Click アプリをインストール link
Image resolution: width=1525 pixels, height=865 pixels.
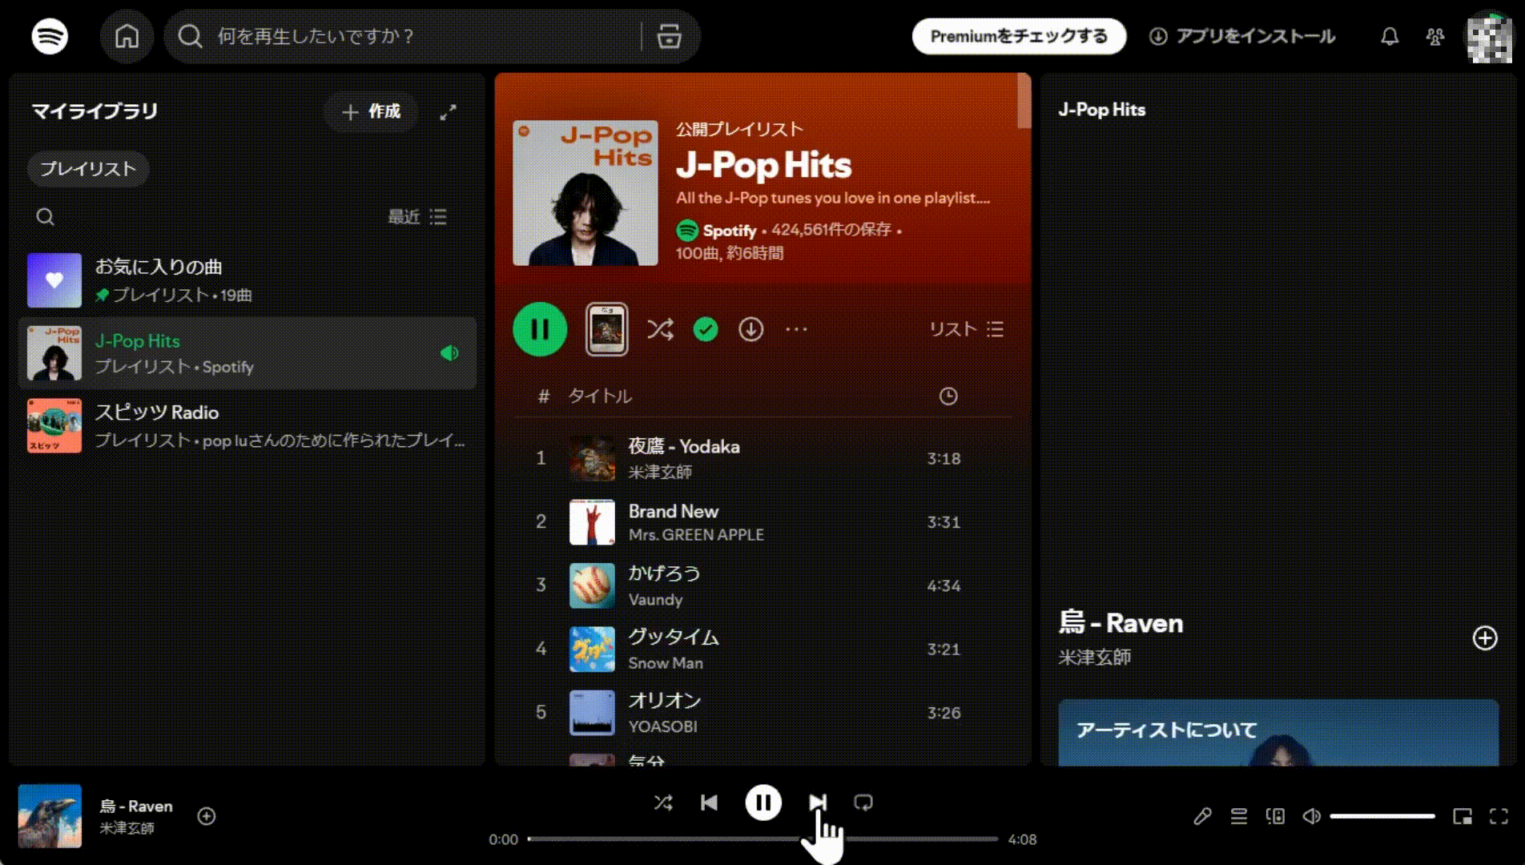coord(1242,36)
